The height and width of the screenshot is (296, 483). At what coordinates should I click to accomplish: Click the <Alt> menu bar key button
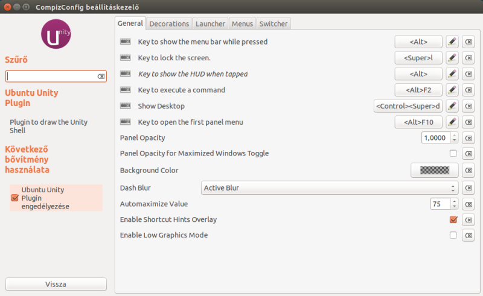418,42
